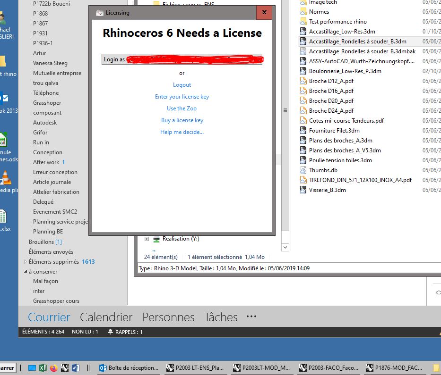Open the navigation overflow ellipsis menu
441x375 pixels.
pos(251,317)
